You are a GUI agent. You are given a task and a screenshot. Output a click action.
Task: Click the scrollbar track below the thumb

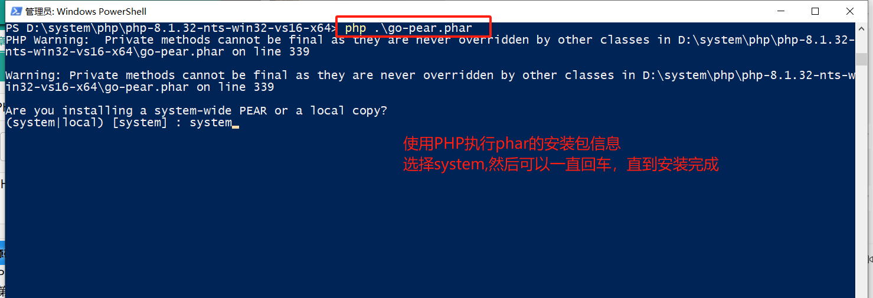[861, 177]
